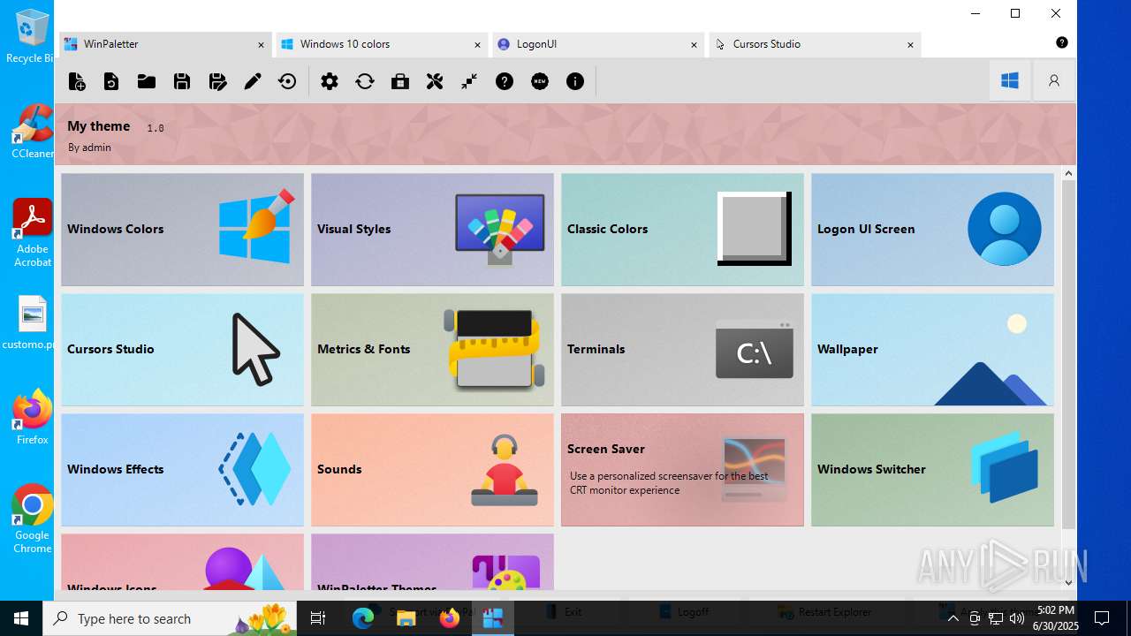This screenshot has height=636, width=1131.
Task: Select the Adobe Acrobat desktop shortcut
Action: coord(32,233)
